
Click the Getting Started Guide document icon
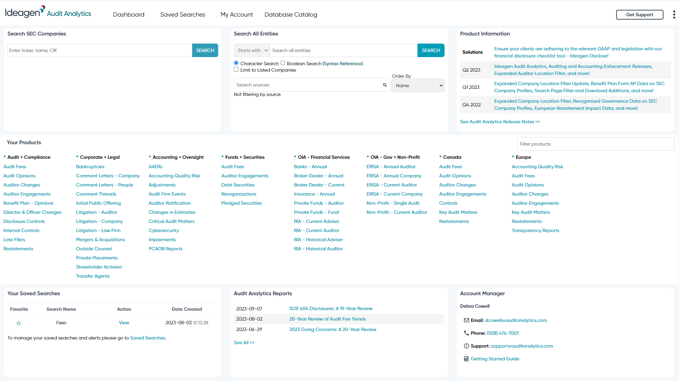tap(466, 359)
